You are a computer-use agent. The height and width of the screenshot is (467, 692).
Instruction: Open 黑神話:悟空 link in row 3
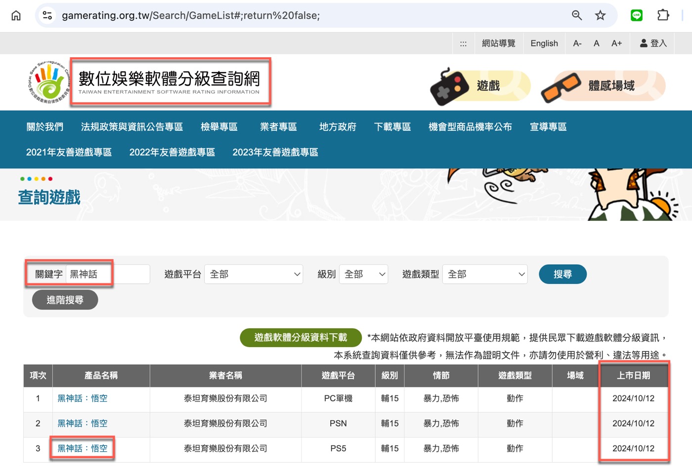[83, 448]
